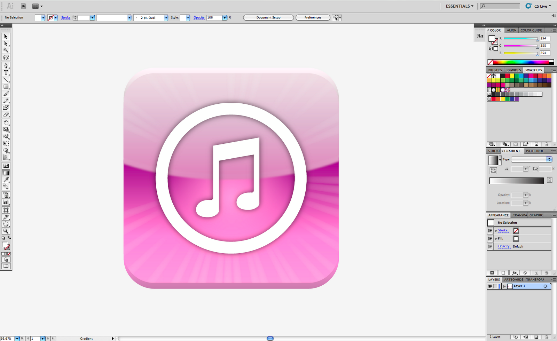Toggle Fill visibility in Appearance panel
This screenshot has height=341, width=557.
(490, 238)
